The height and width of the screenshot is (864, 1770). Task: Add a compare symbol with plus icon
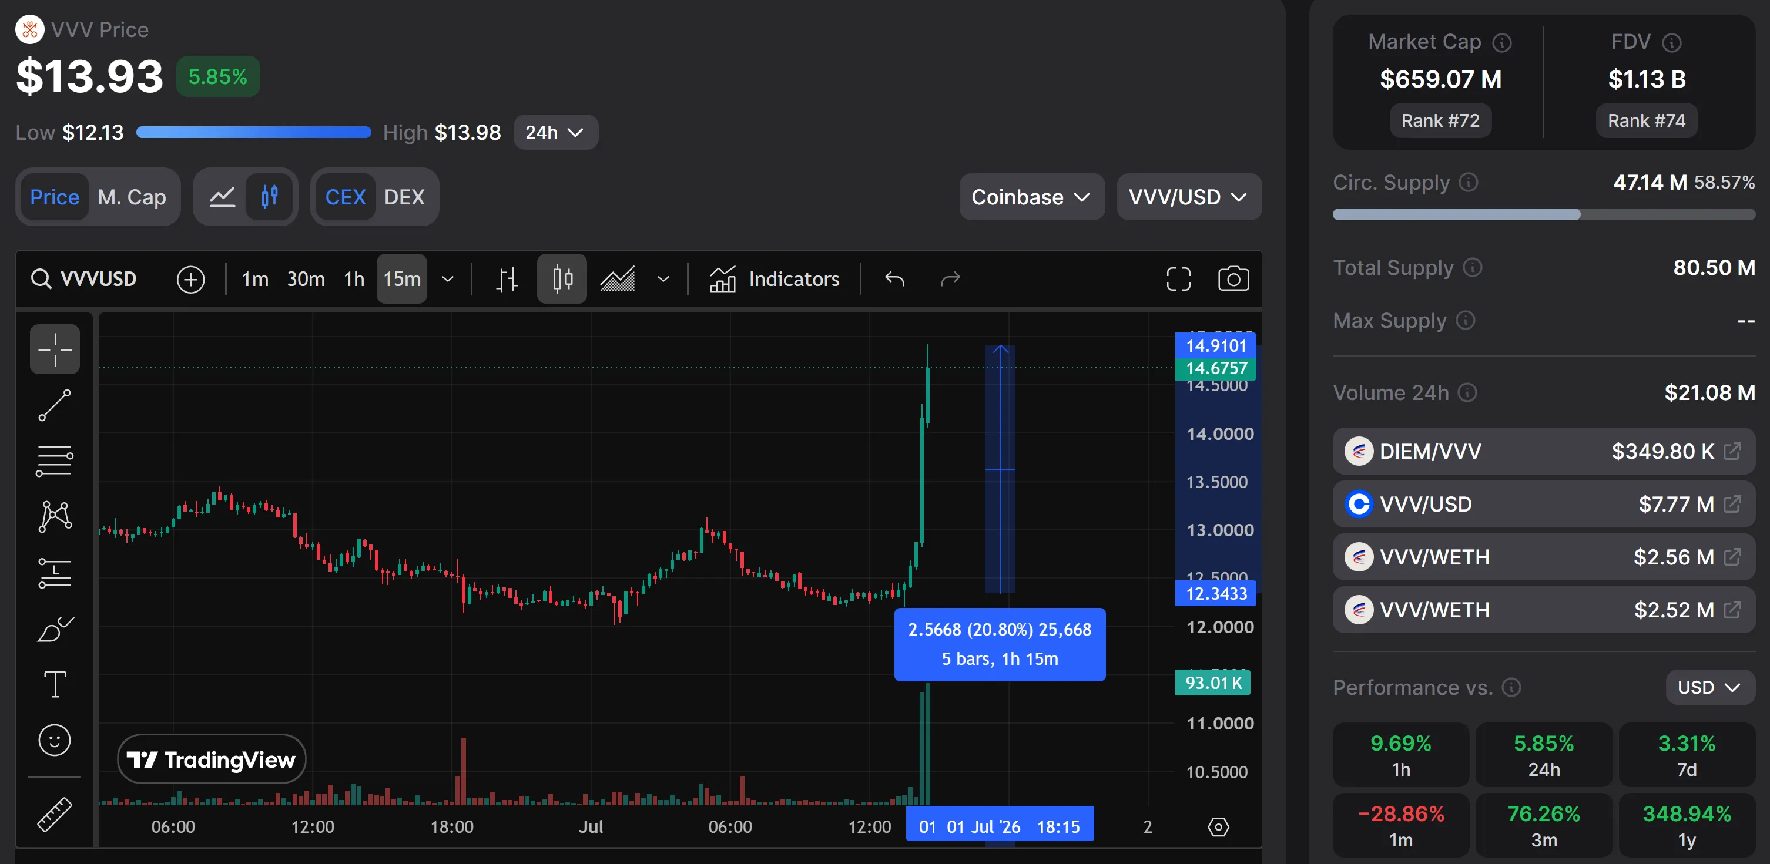click(x=190, y=279)
